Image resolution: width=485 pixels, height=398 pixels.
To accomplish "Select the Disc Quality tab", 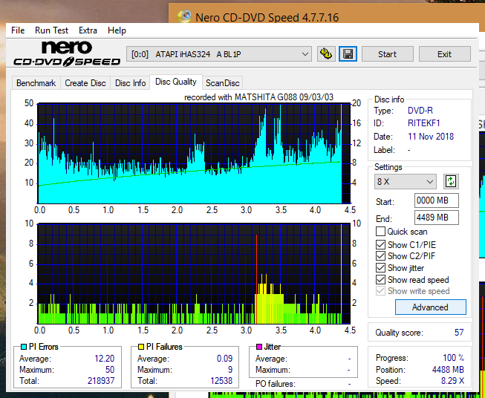I will (x=176, y=82).
